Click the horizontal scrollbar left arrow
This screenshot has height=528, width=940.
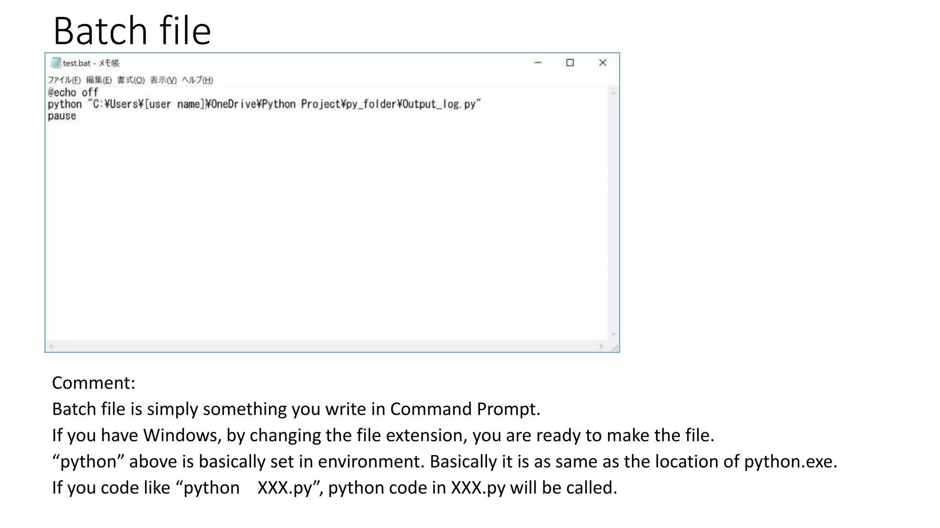(51, 346)
